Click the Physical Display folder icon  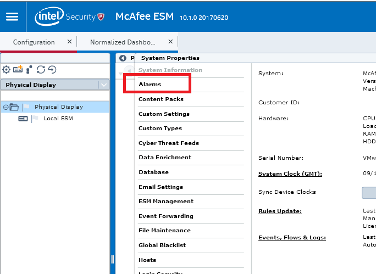coord(14,107)
